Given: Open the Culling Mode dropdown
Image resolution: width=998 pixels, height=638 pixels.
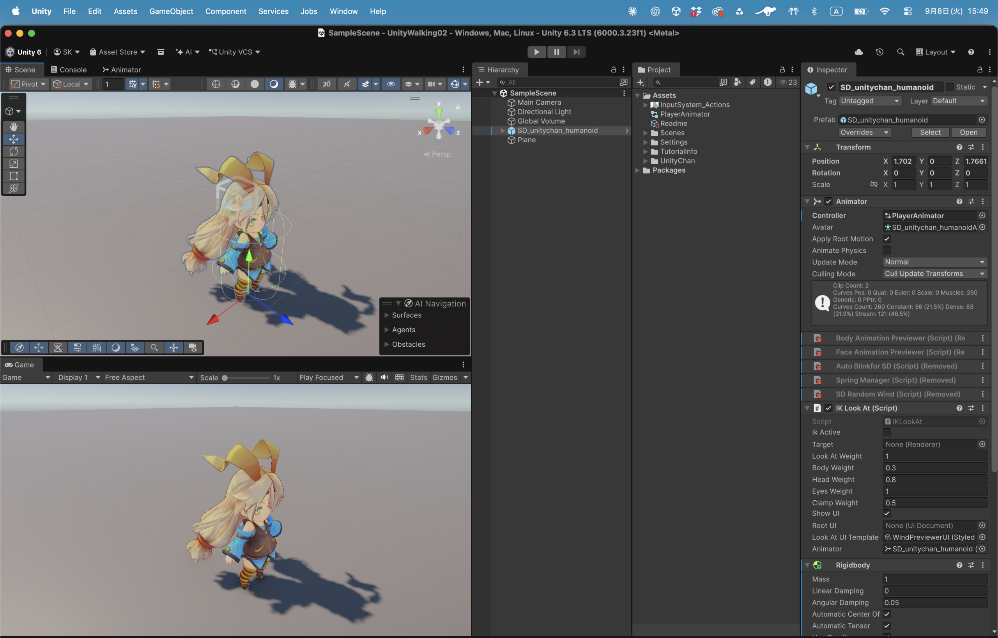Looking at the screenshot, I should tap(935, 274).
